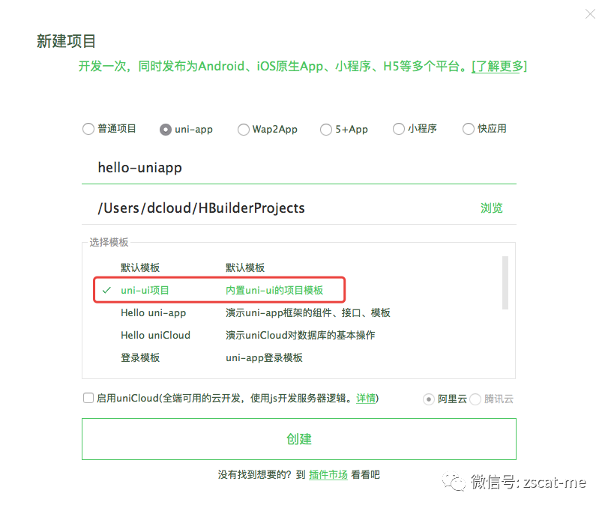
Task: Select the 默认模板 template
Action: (x=139, y=267)
